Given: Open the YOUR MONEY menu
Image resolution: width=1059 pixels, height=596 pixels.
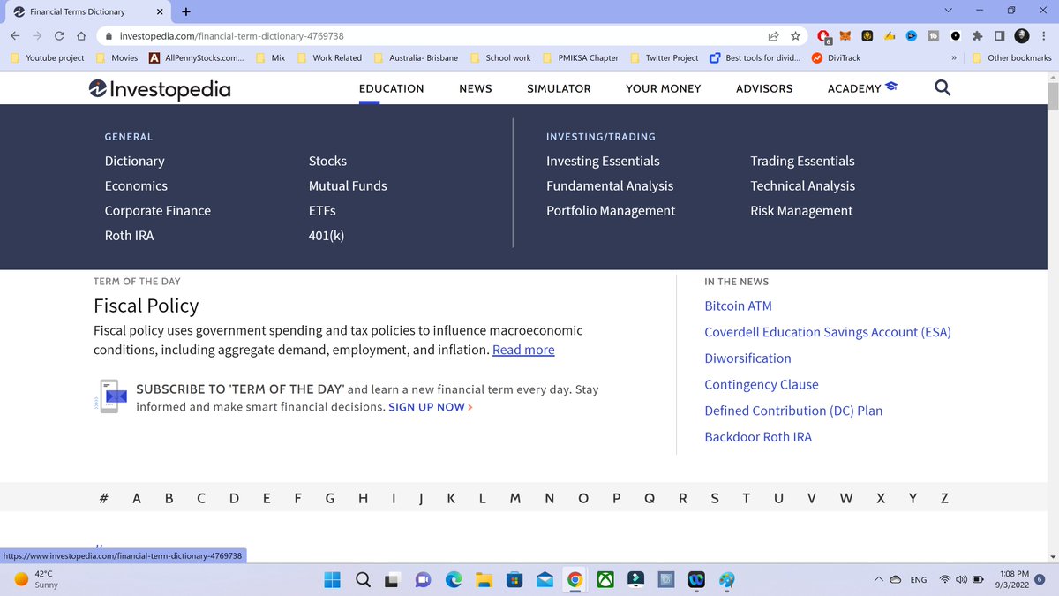Looking at the screenshot, I should point(664,88).
